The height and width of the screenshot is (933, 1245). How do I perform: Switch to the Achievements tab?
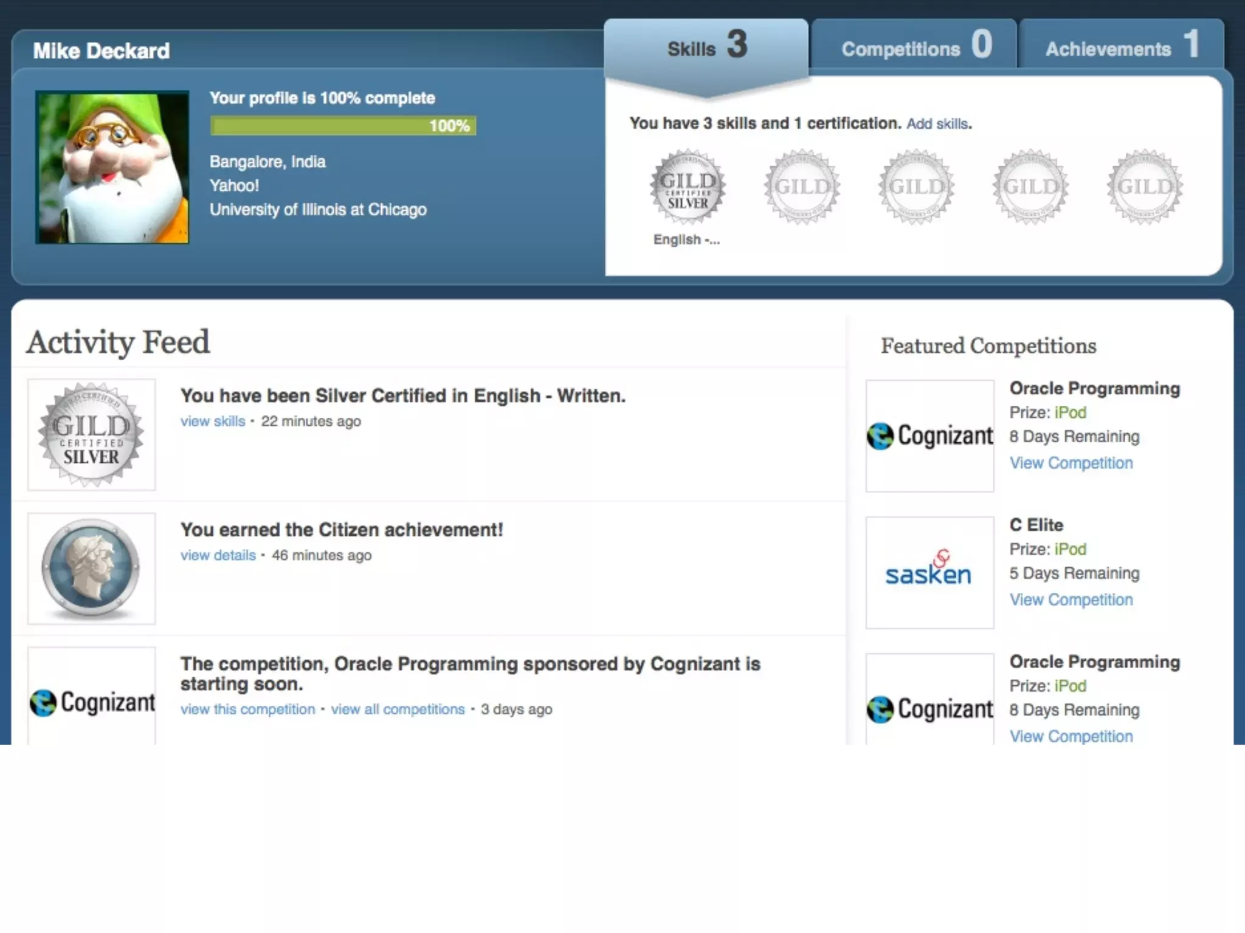[1120, 49]
